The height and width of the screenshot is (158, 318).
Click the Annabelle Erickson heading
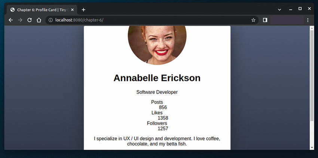pyautogui.click(x=157, y=78)
